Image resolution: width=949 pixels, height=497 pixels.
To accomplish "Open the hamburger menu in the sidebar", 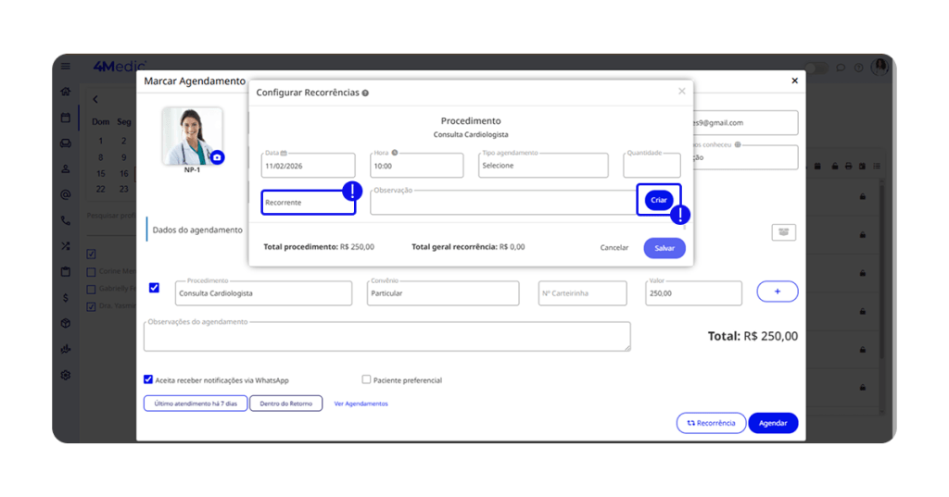I will [x=66, y=67].
